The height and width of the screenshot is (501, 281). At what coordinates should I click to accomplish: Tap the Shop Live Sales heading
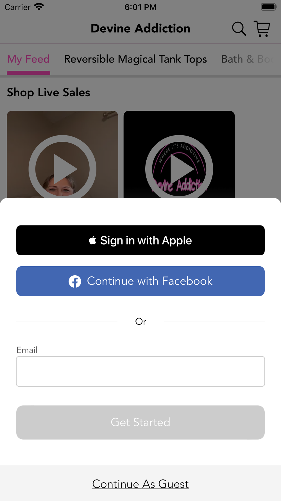click(x=49, y=92)
